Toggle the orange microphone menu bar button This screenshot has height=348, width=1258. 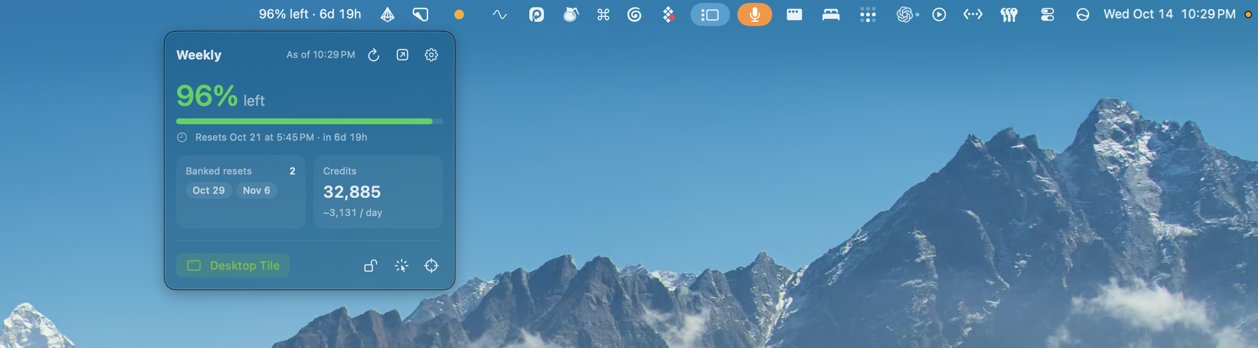click(754, 14)
